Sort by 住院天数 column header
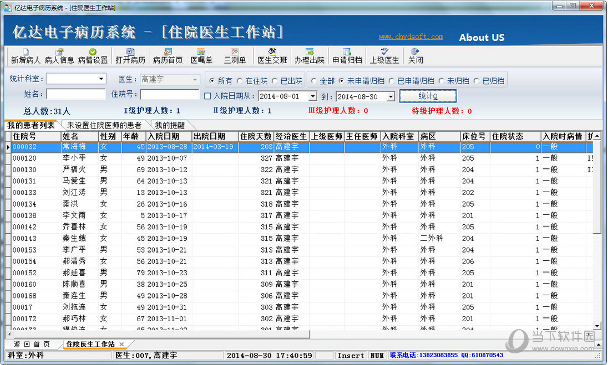 [256, 136]
